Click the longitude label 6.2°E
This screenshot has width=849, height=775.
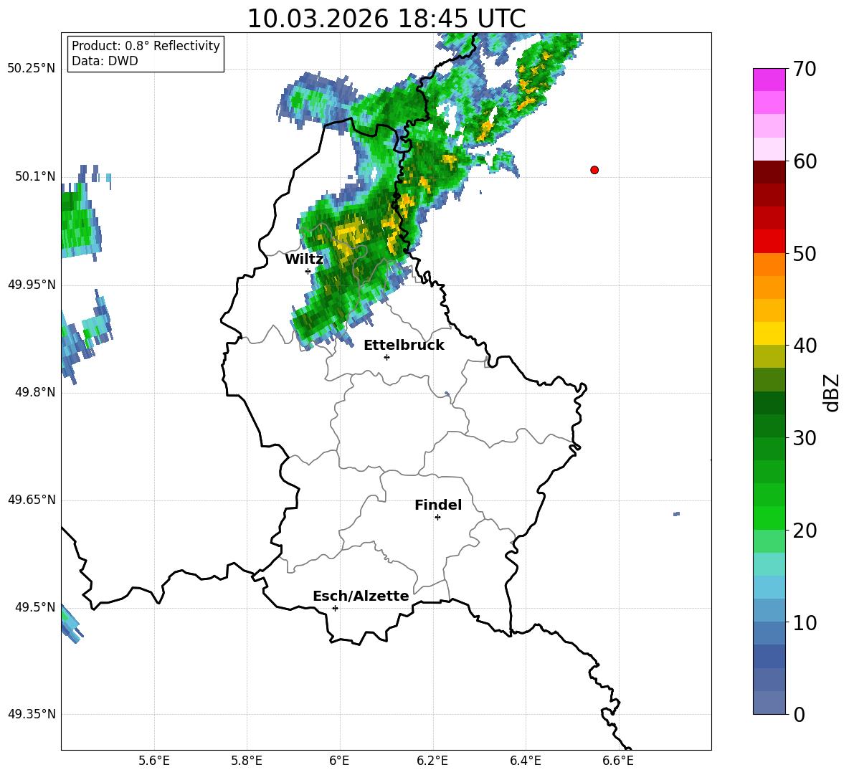tap(432, 761)
